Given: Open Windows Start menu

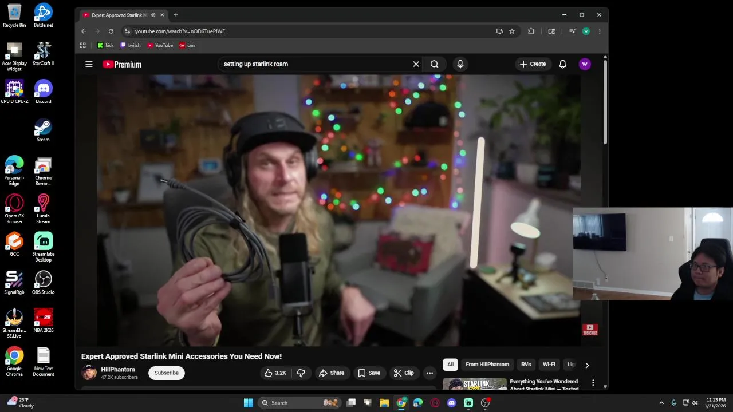Looking at the screenshot, I should point(248,403).
